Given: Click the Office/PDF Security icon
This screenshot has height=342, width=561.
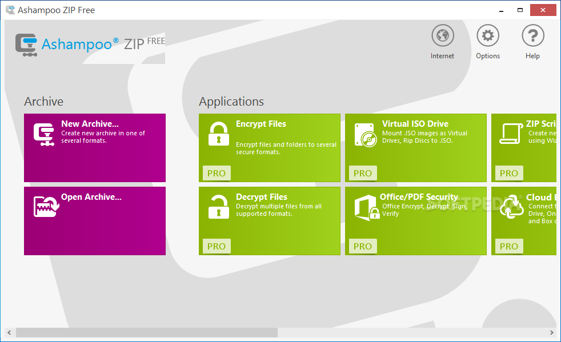Looking at the screenshot, I should (367, 207).
